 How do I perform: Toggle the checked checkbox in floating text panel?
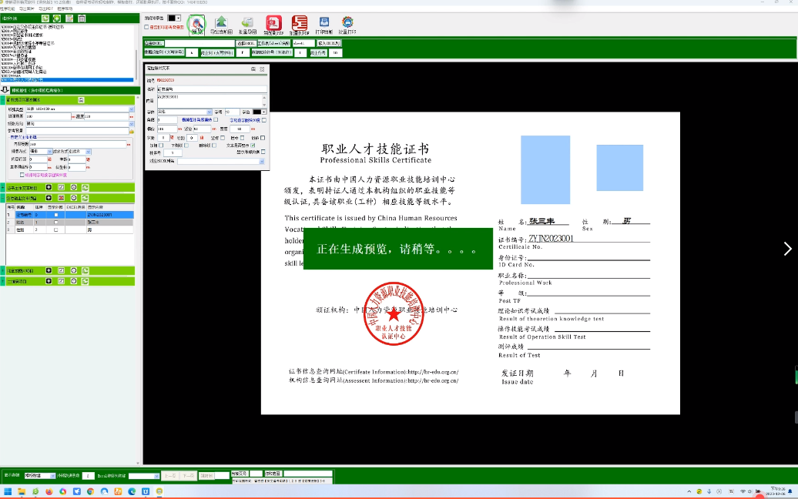tap(253, 145)
